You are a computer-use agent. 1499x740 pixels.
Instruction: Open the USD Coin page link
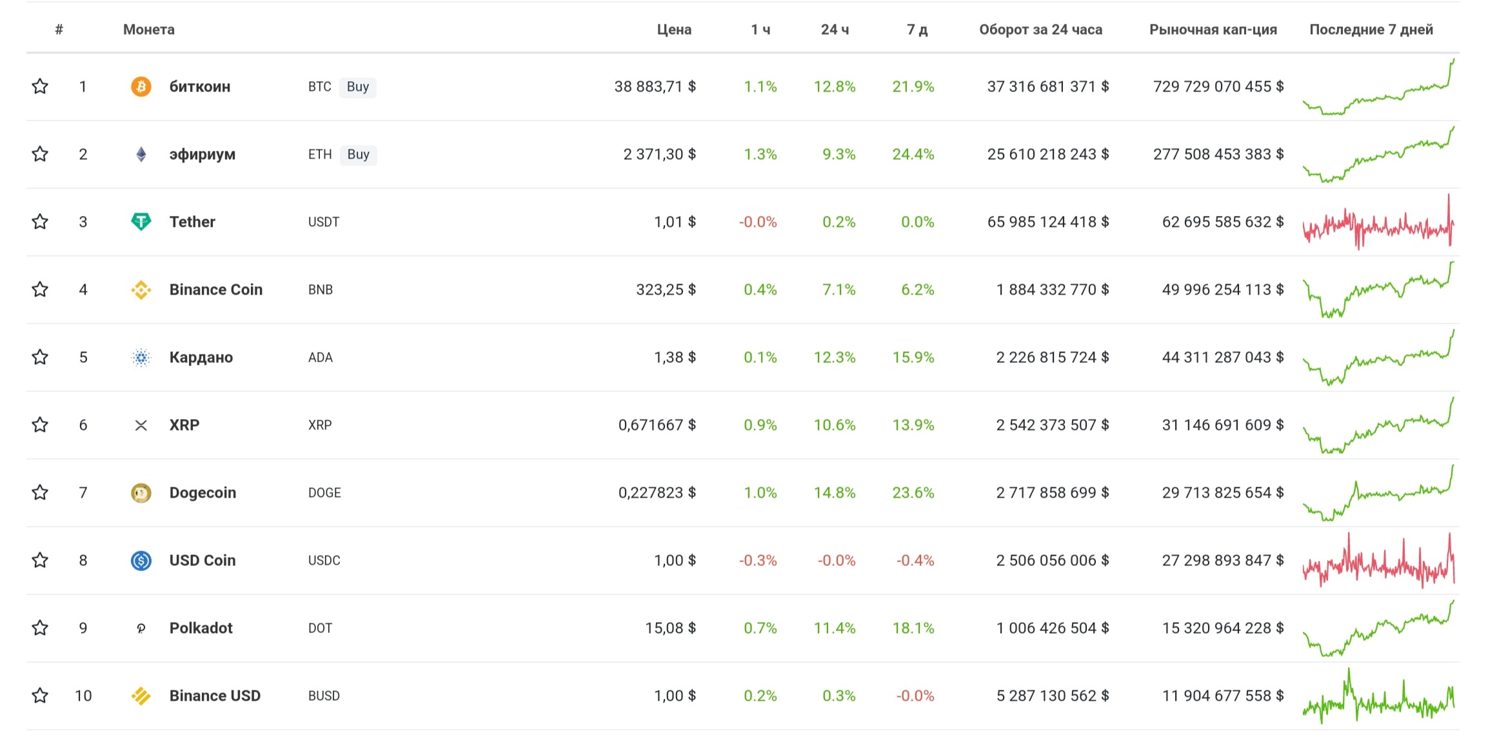click(203, 560)
